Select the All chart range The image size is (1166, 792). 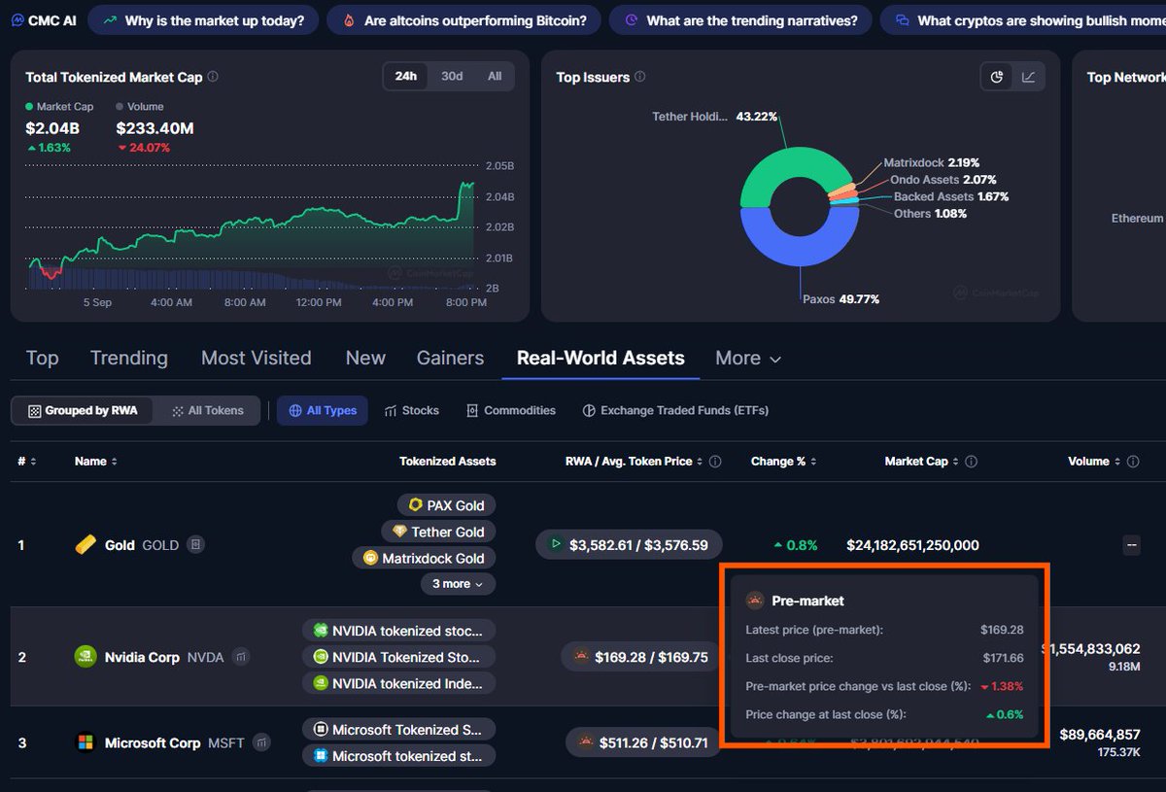495,76
